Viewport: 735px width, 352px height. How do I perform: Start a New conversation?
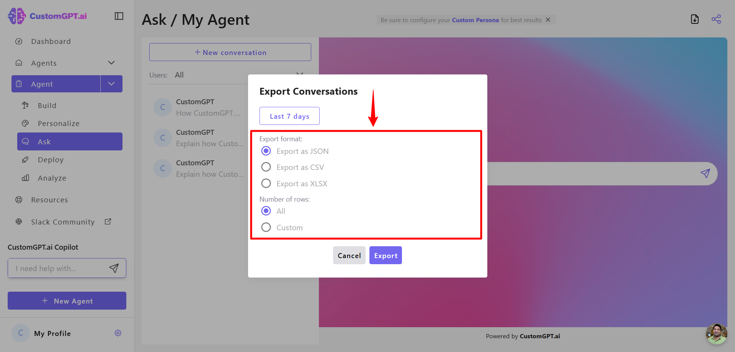230,52
